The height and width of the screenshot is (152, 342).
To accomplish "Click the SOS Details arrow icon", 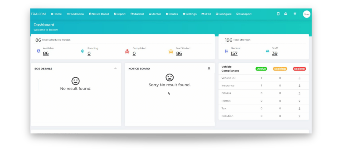I will coord(115,68).
